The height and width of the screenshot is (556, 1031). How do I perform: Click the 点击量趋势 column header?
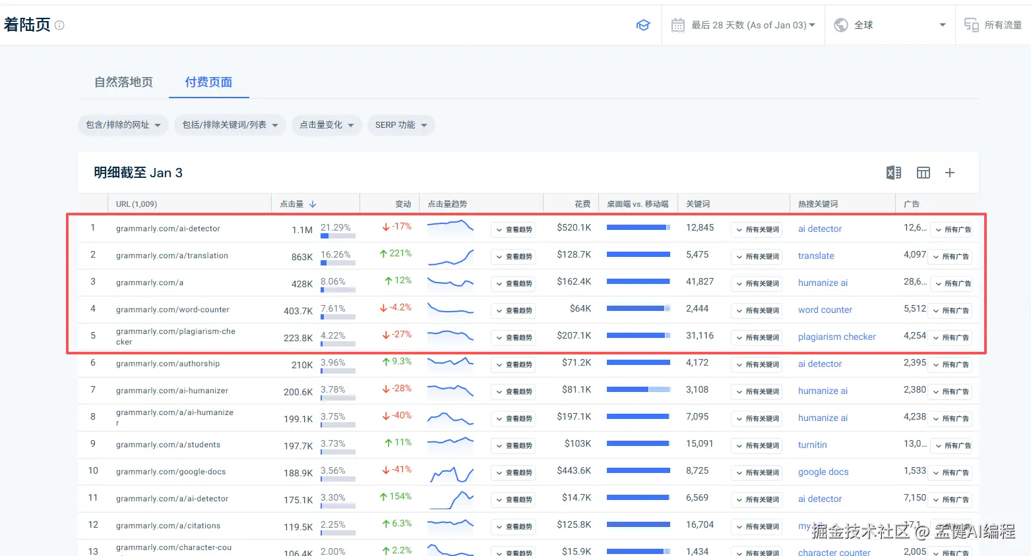447,204
